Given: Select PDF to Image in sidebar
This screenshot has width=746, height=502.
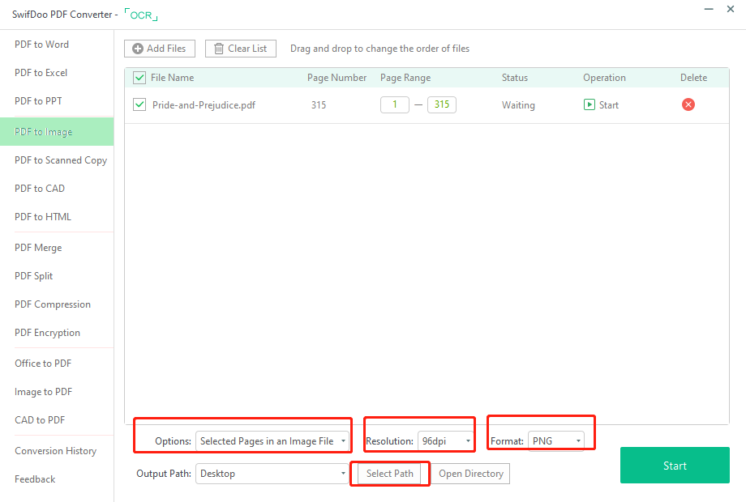Looking at the screenshot, I should coord(57,131).
